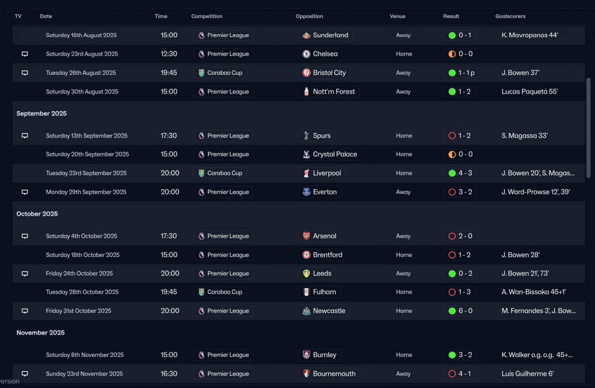Screen dimensions: 595x388
Task: Click the vertical scrollbar thumb
Action: point(589,128)
